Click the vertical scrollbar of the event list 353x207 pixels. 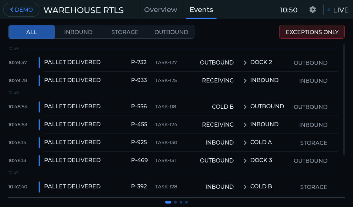coord(344,100)
